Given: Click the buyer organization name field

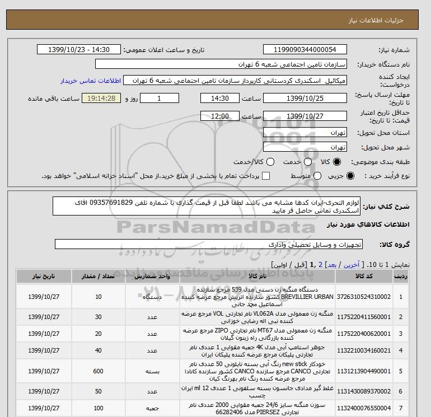Looking at the screenshot, I should point(221,64).
